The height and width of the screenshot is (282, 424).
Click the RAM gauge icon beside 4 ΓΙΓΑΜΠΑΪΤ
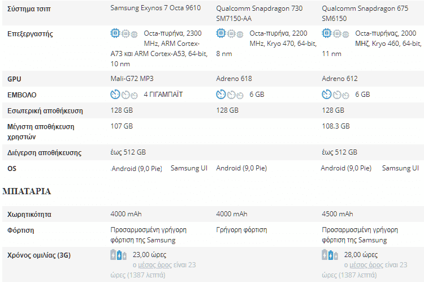[124, 95]
